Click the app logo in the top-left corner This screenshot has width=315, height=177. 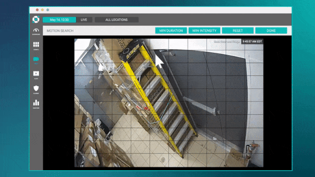pyautogui.click(x=36, y=19)
